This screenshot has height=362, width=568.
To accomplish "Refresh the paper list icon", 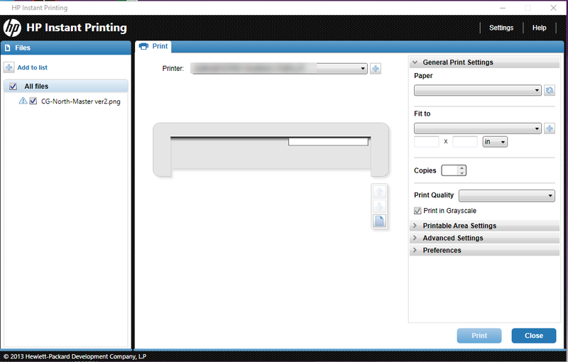I will click(549, 90).
